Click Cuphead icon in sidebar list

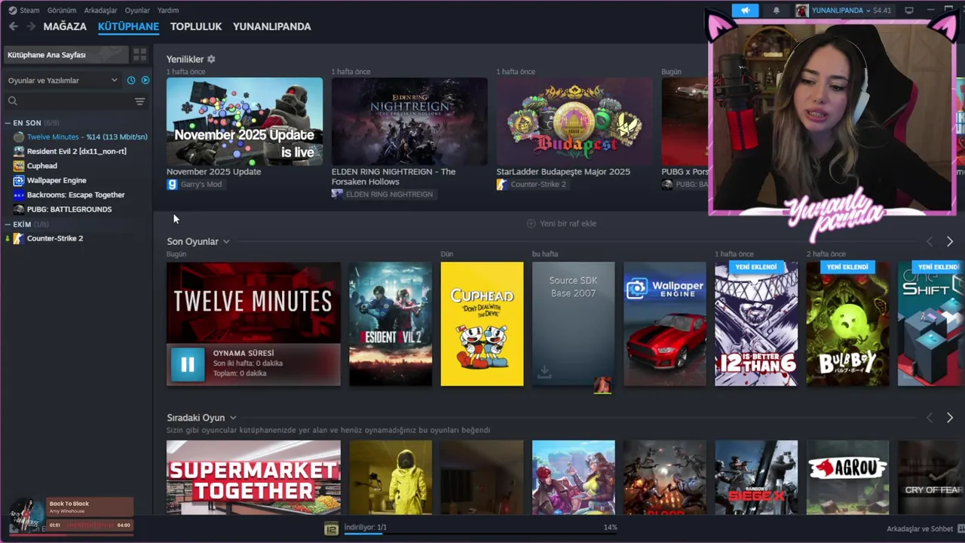click(x=19, y=166)
